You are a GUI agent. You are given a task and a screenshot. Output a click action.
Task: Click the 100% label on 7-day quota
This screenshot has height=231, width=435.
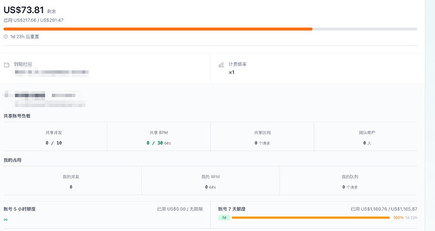coord(398,218)
